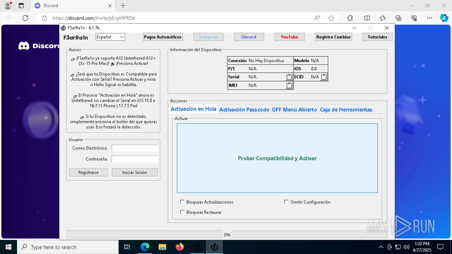Open Edge Browser essentials heart icon
This screenshot has height=254, width=452.
pyautogui.click(x=414, y=18)
